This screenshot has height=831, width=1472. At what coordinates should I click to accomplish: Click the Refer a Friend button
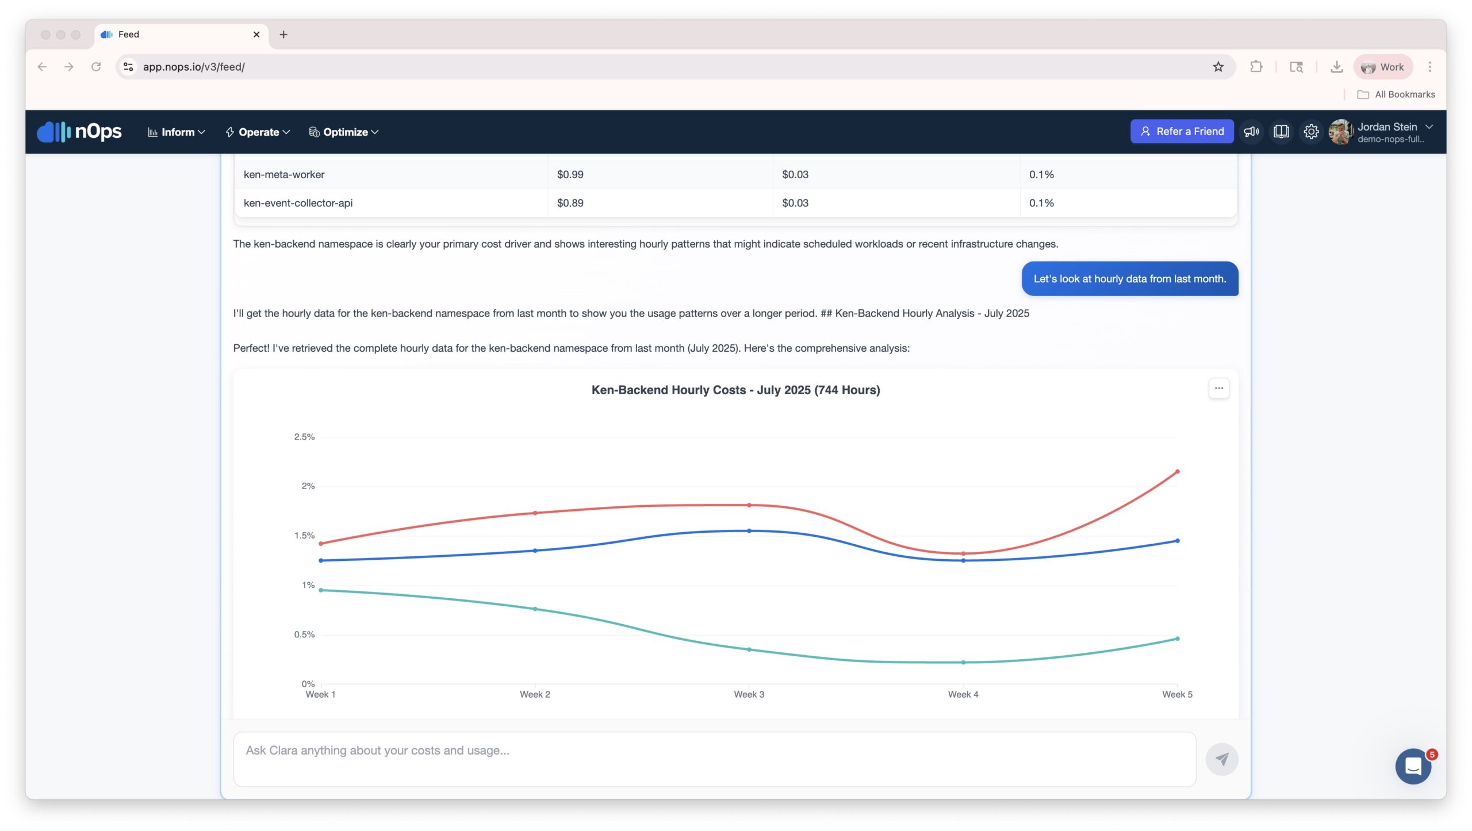click(1182, 132)
